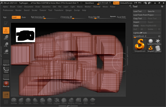
Task: Open the Alpha Off selector
Action: tap(6, 63)
